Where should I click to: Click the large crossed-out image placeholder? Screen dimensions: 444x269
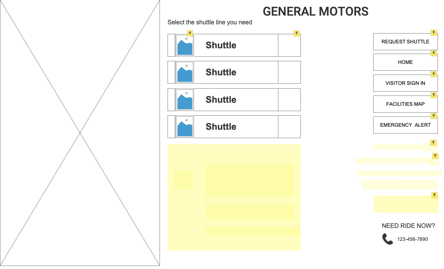point(80,133)
